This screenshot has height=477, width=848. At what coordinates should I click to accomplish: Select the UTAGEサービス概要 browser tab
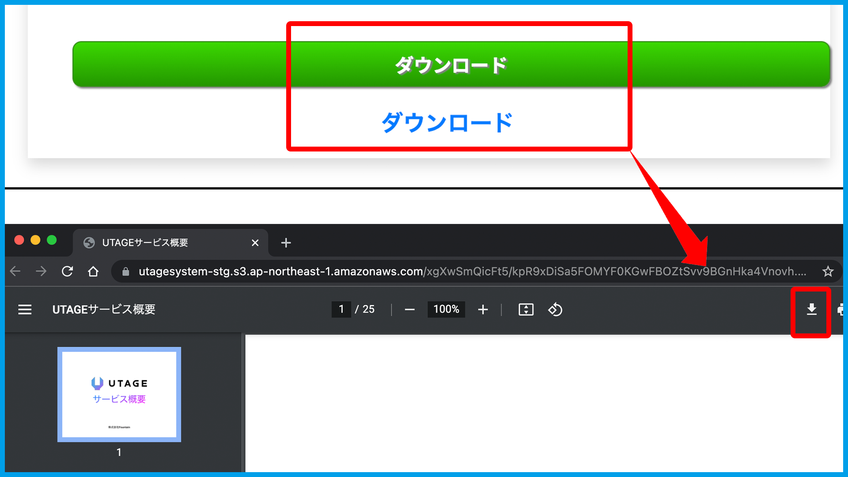click(146, 242)
